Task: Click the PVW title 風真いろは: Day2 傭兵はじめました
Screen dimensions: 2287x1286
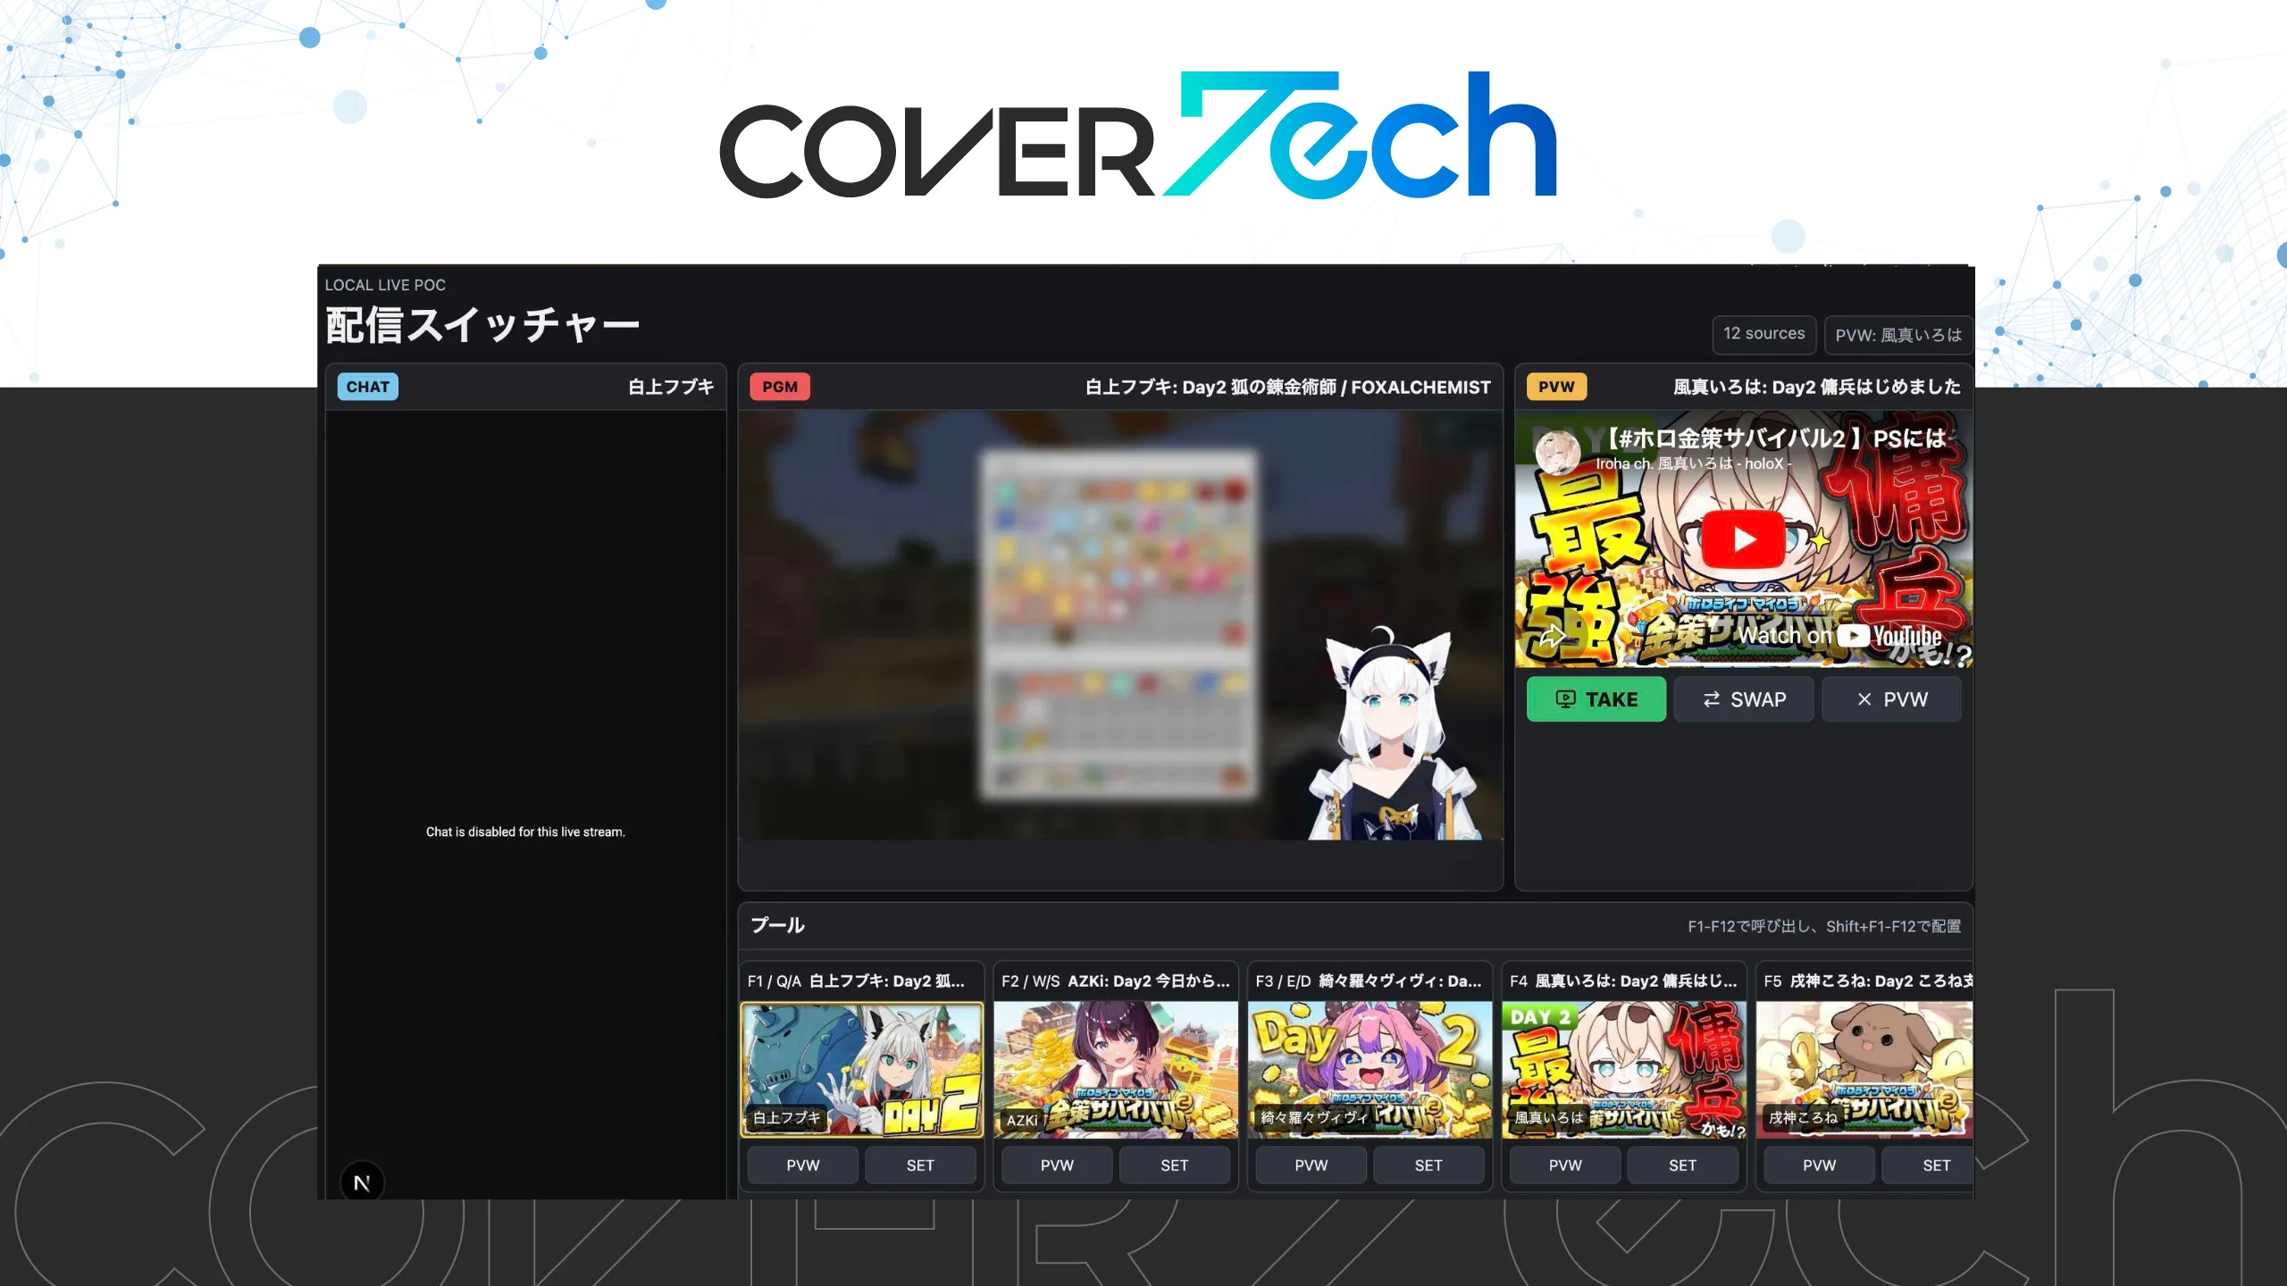Action: point(1817,387)
